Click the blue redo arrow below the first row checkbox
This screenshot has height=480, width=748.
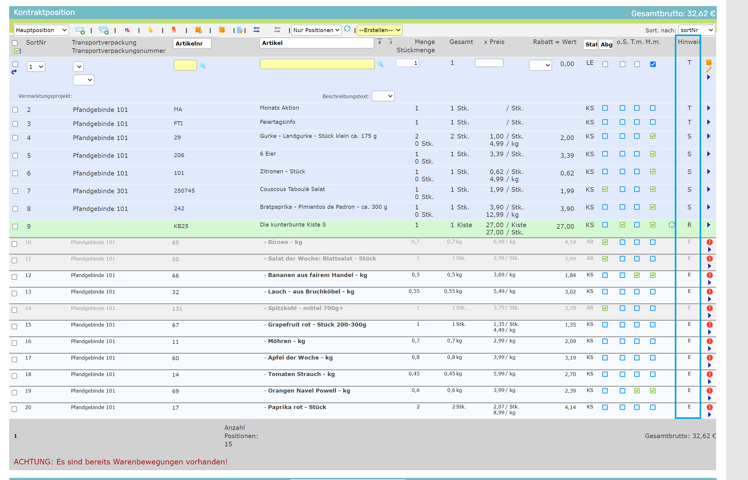click(14, 72)
